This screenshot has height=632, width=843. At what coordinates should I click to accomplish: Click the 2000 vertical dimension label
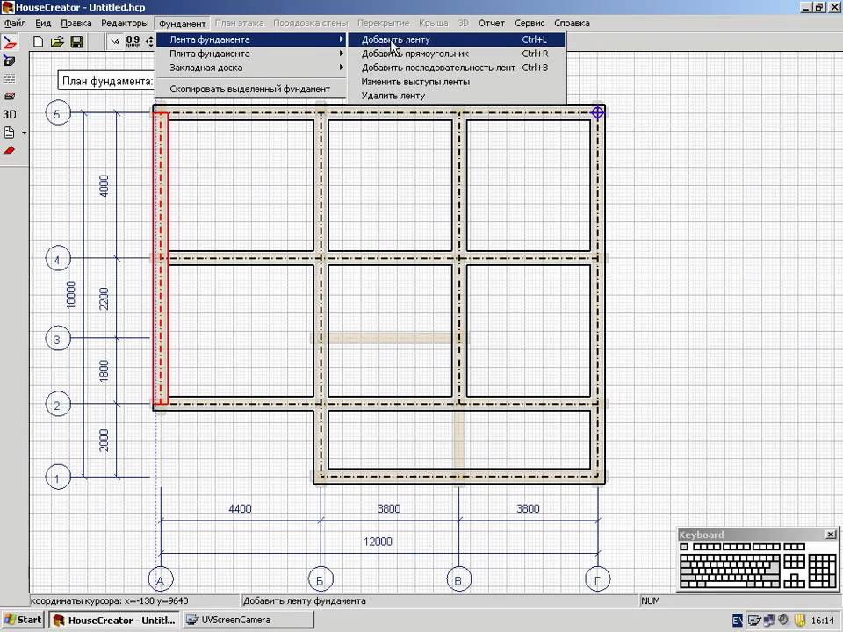104,440
